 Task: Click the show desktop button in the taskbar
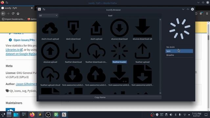click(x=206, y=115)
